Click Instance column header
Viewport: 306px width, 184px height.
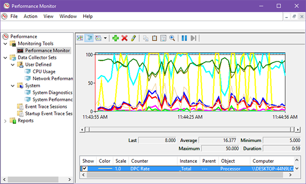click(x=188, y=161)
